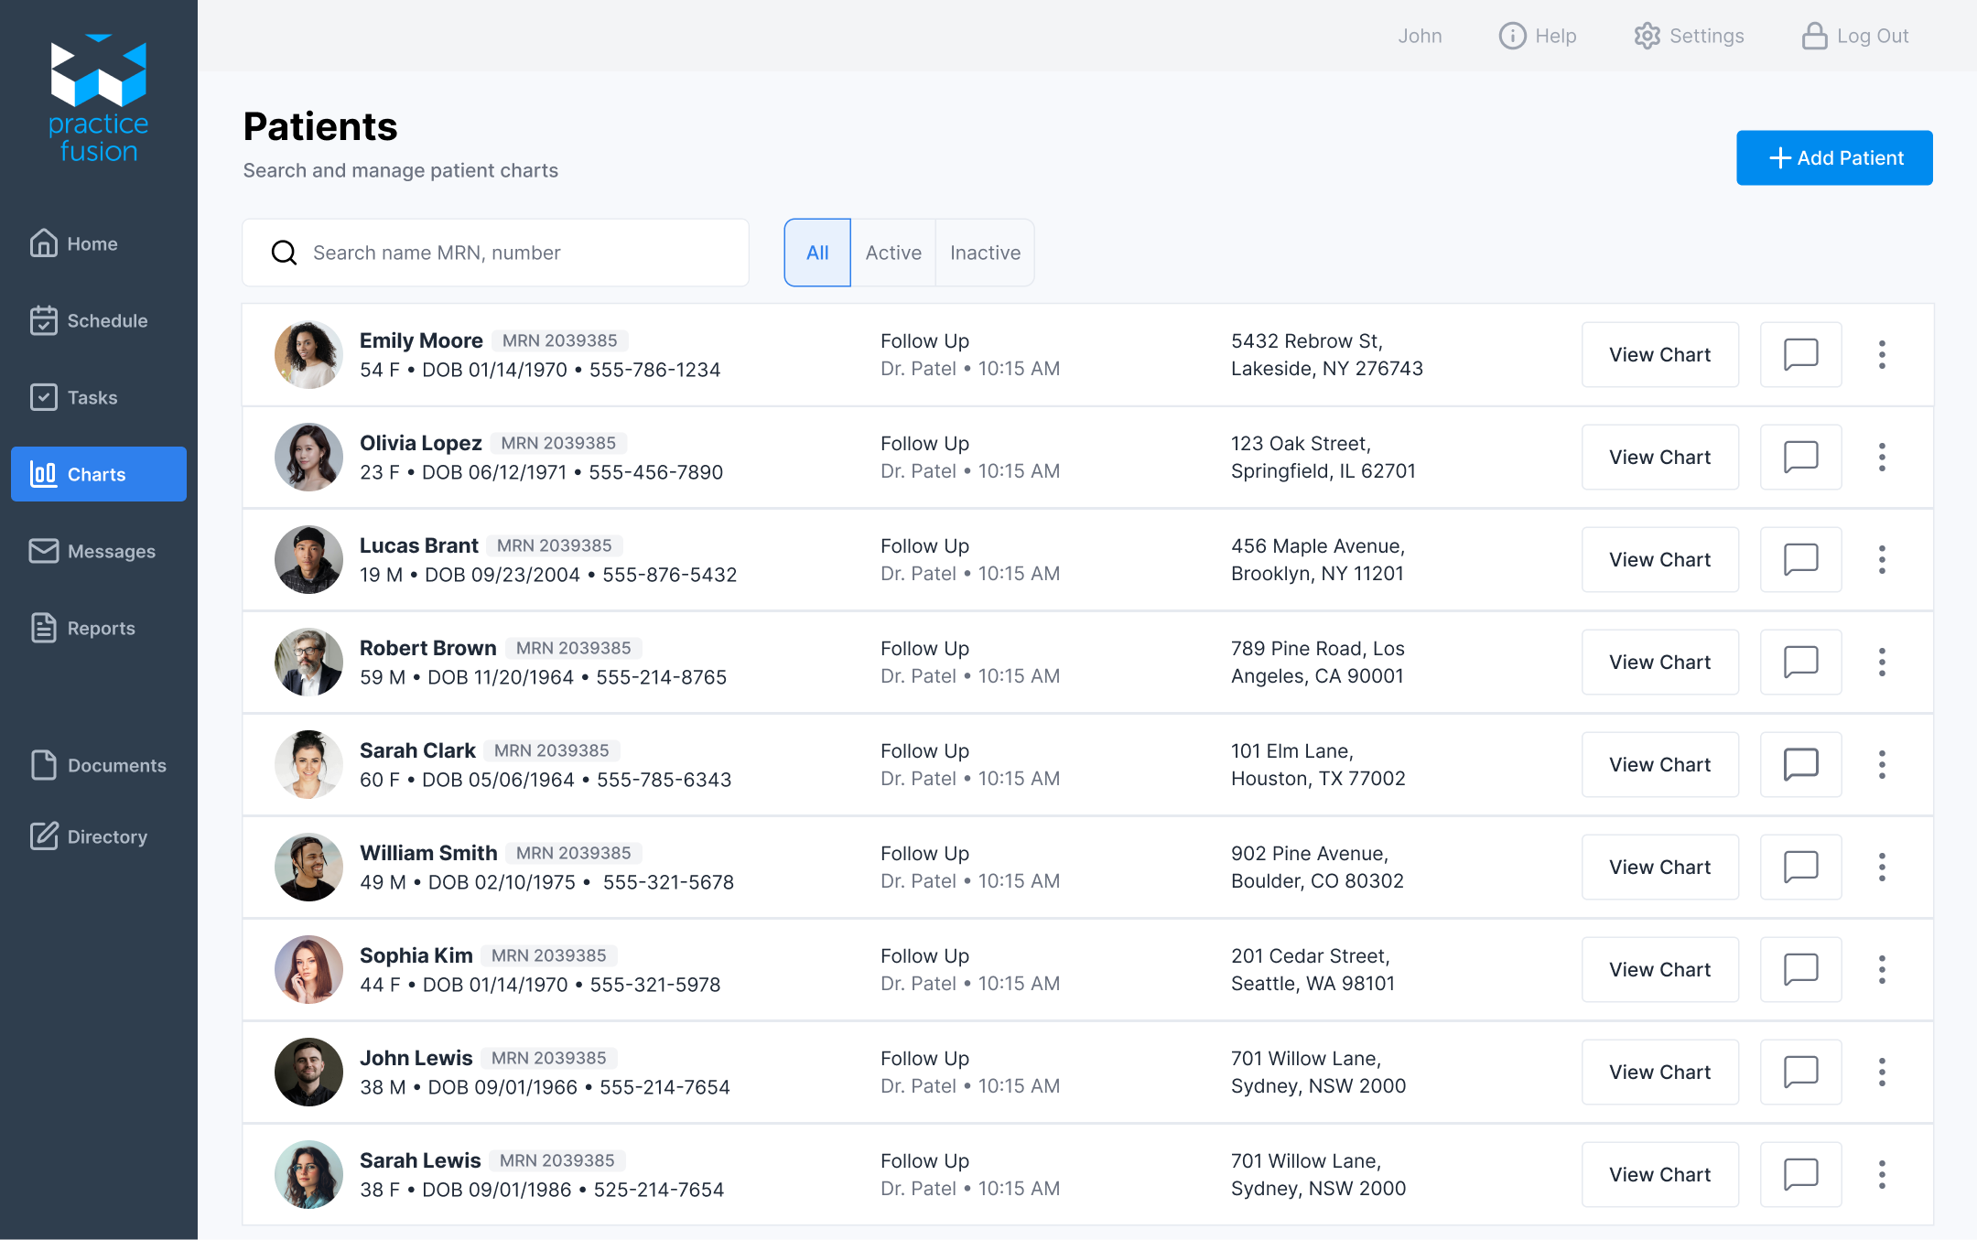Open chat icon for Sophia Kim
Viewport: 1977px width, 1240px height.
[1800, 969]
